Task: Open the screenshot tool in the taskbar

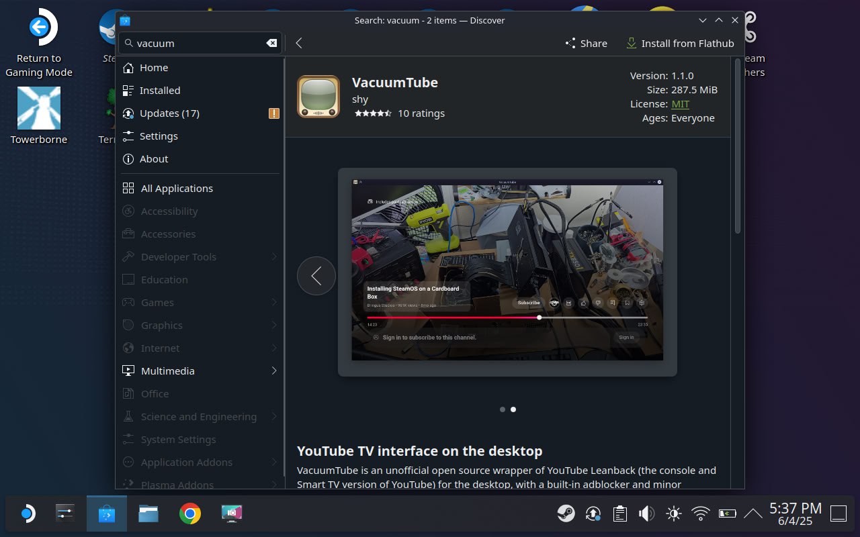Action: pyautogui.click(x=232, y=514)
